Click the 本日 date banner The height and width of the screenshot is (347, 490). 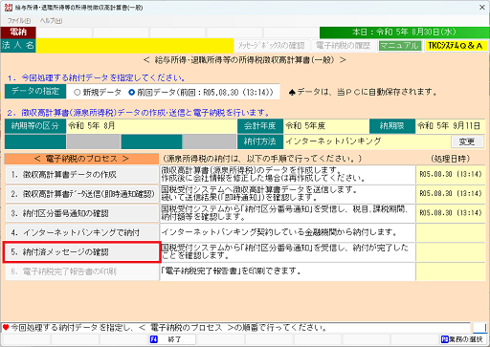pos(404,33)
